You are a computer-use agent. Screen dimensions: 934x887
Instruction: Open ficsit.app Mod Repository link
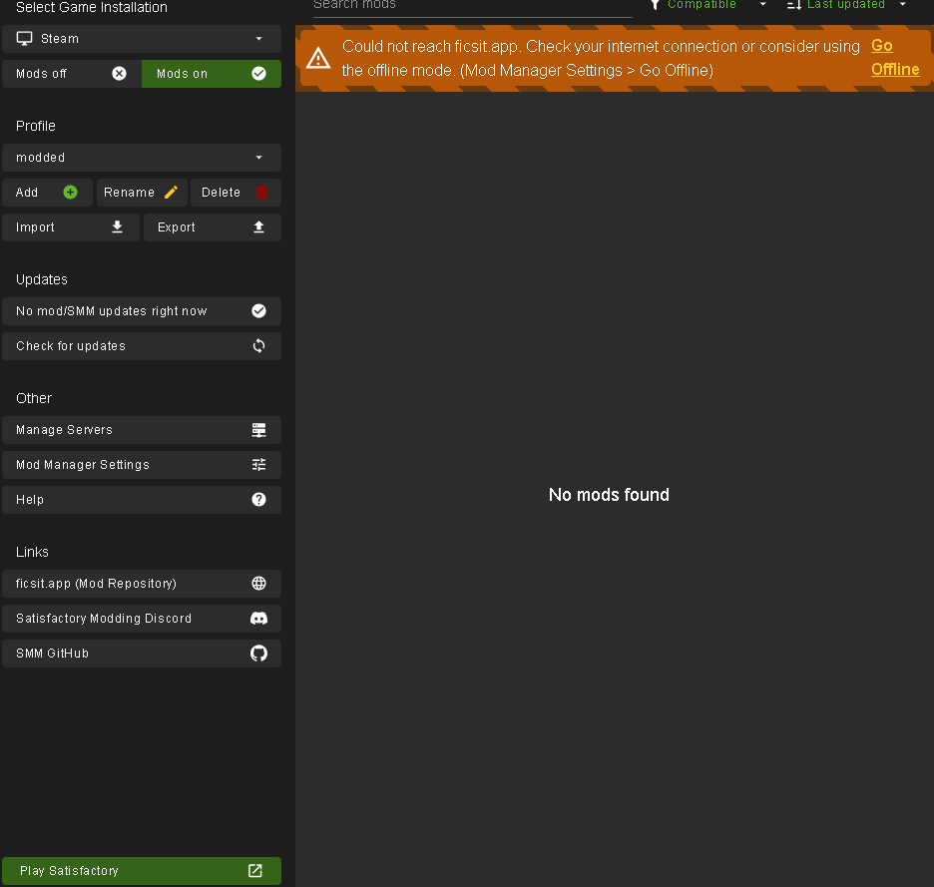click(142, 584)
